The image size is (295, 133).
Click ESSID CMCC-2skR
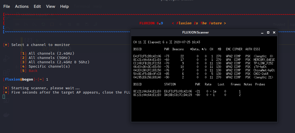click(261, 74)
